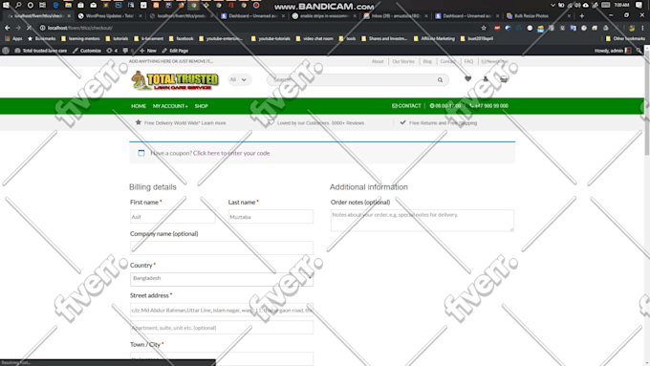Open the Contact link in green bar
650x366 pixels.
(406, 106)
